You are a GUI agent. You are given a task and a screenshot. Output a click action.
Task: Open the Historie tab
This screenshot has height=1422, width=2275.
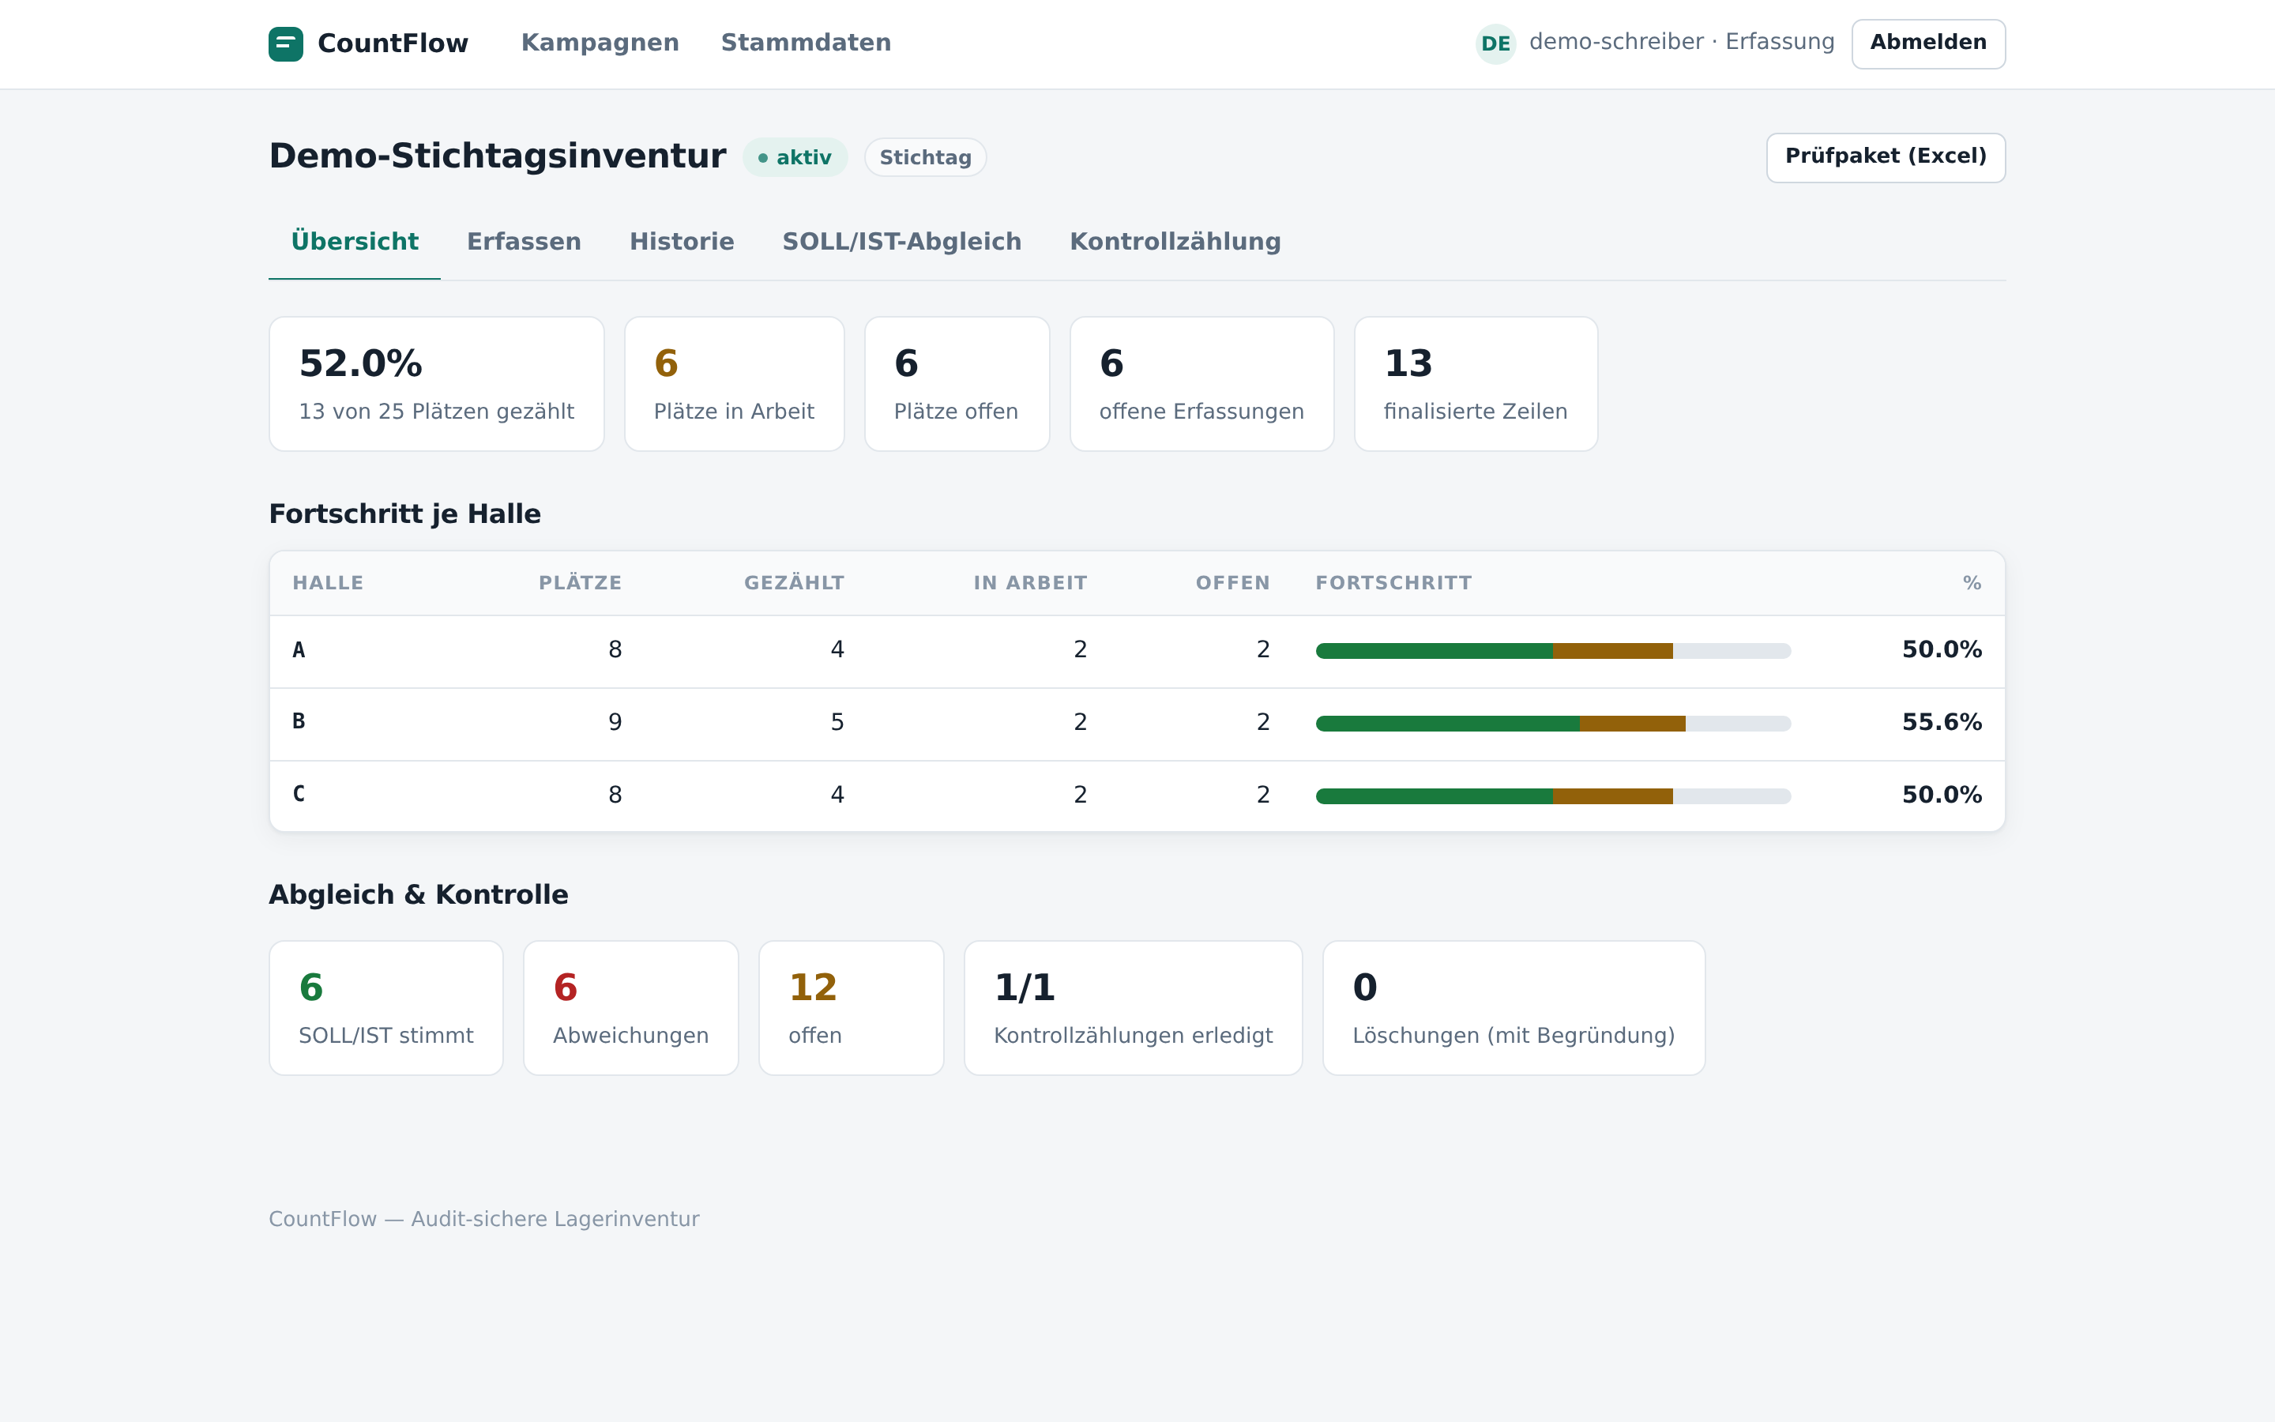(x=682, y=243)
